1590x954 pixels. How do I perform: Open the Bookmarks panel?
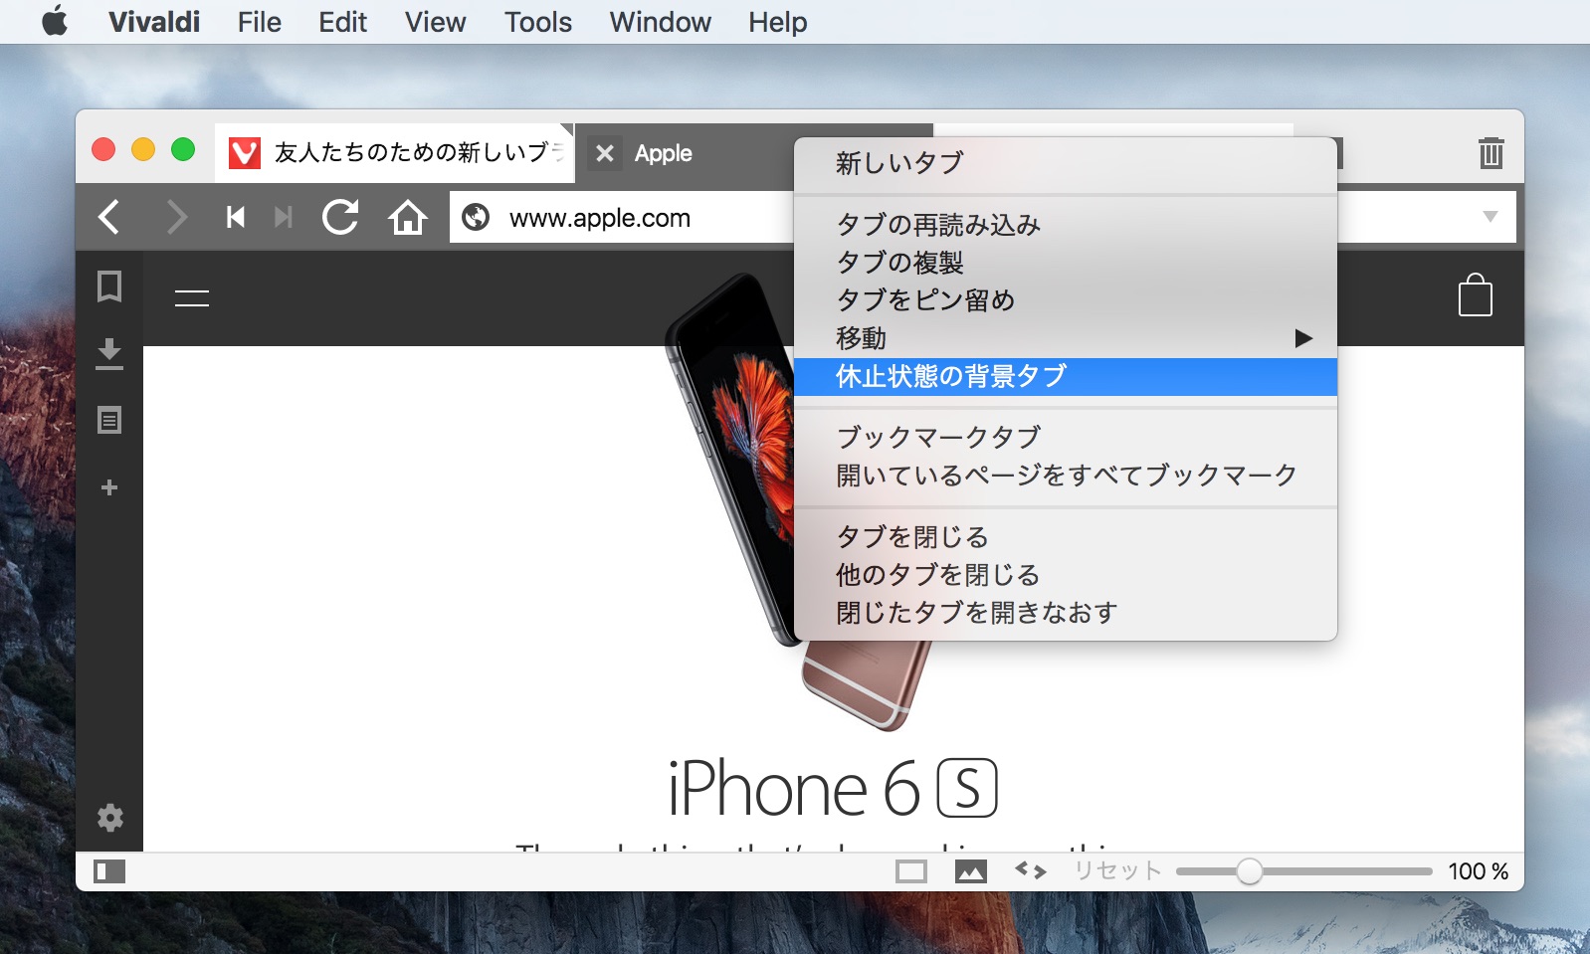pyautogui.click(x=109, y=286)
